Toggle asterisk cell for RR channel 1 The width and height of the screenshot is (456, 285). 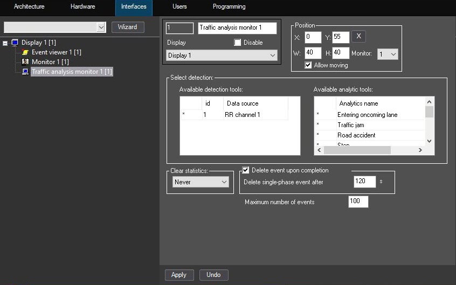[191, 115]
